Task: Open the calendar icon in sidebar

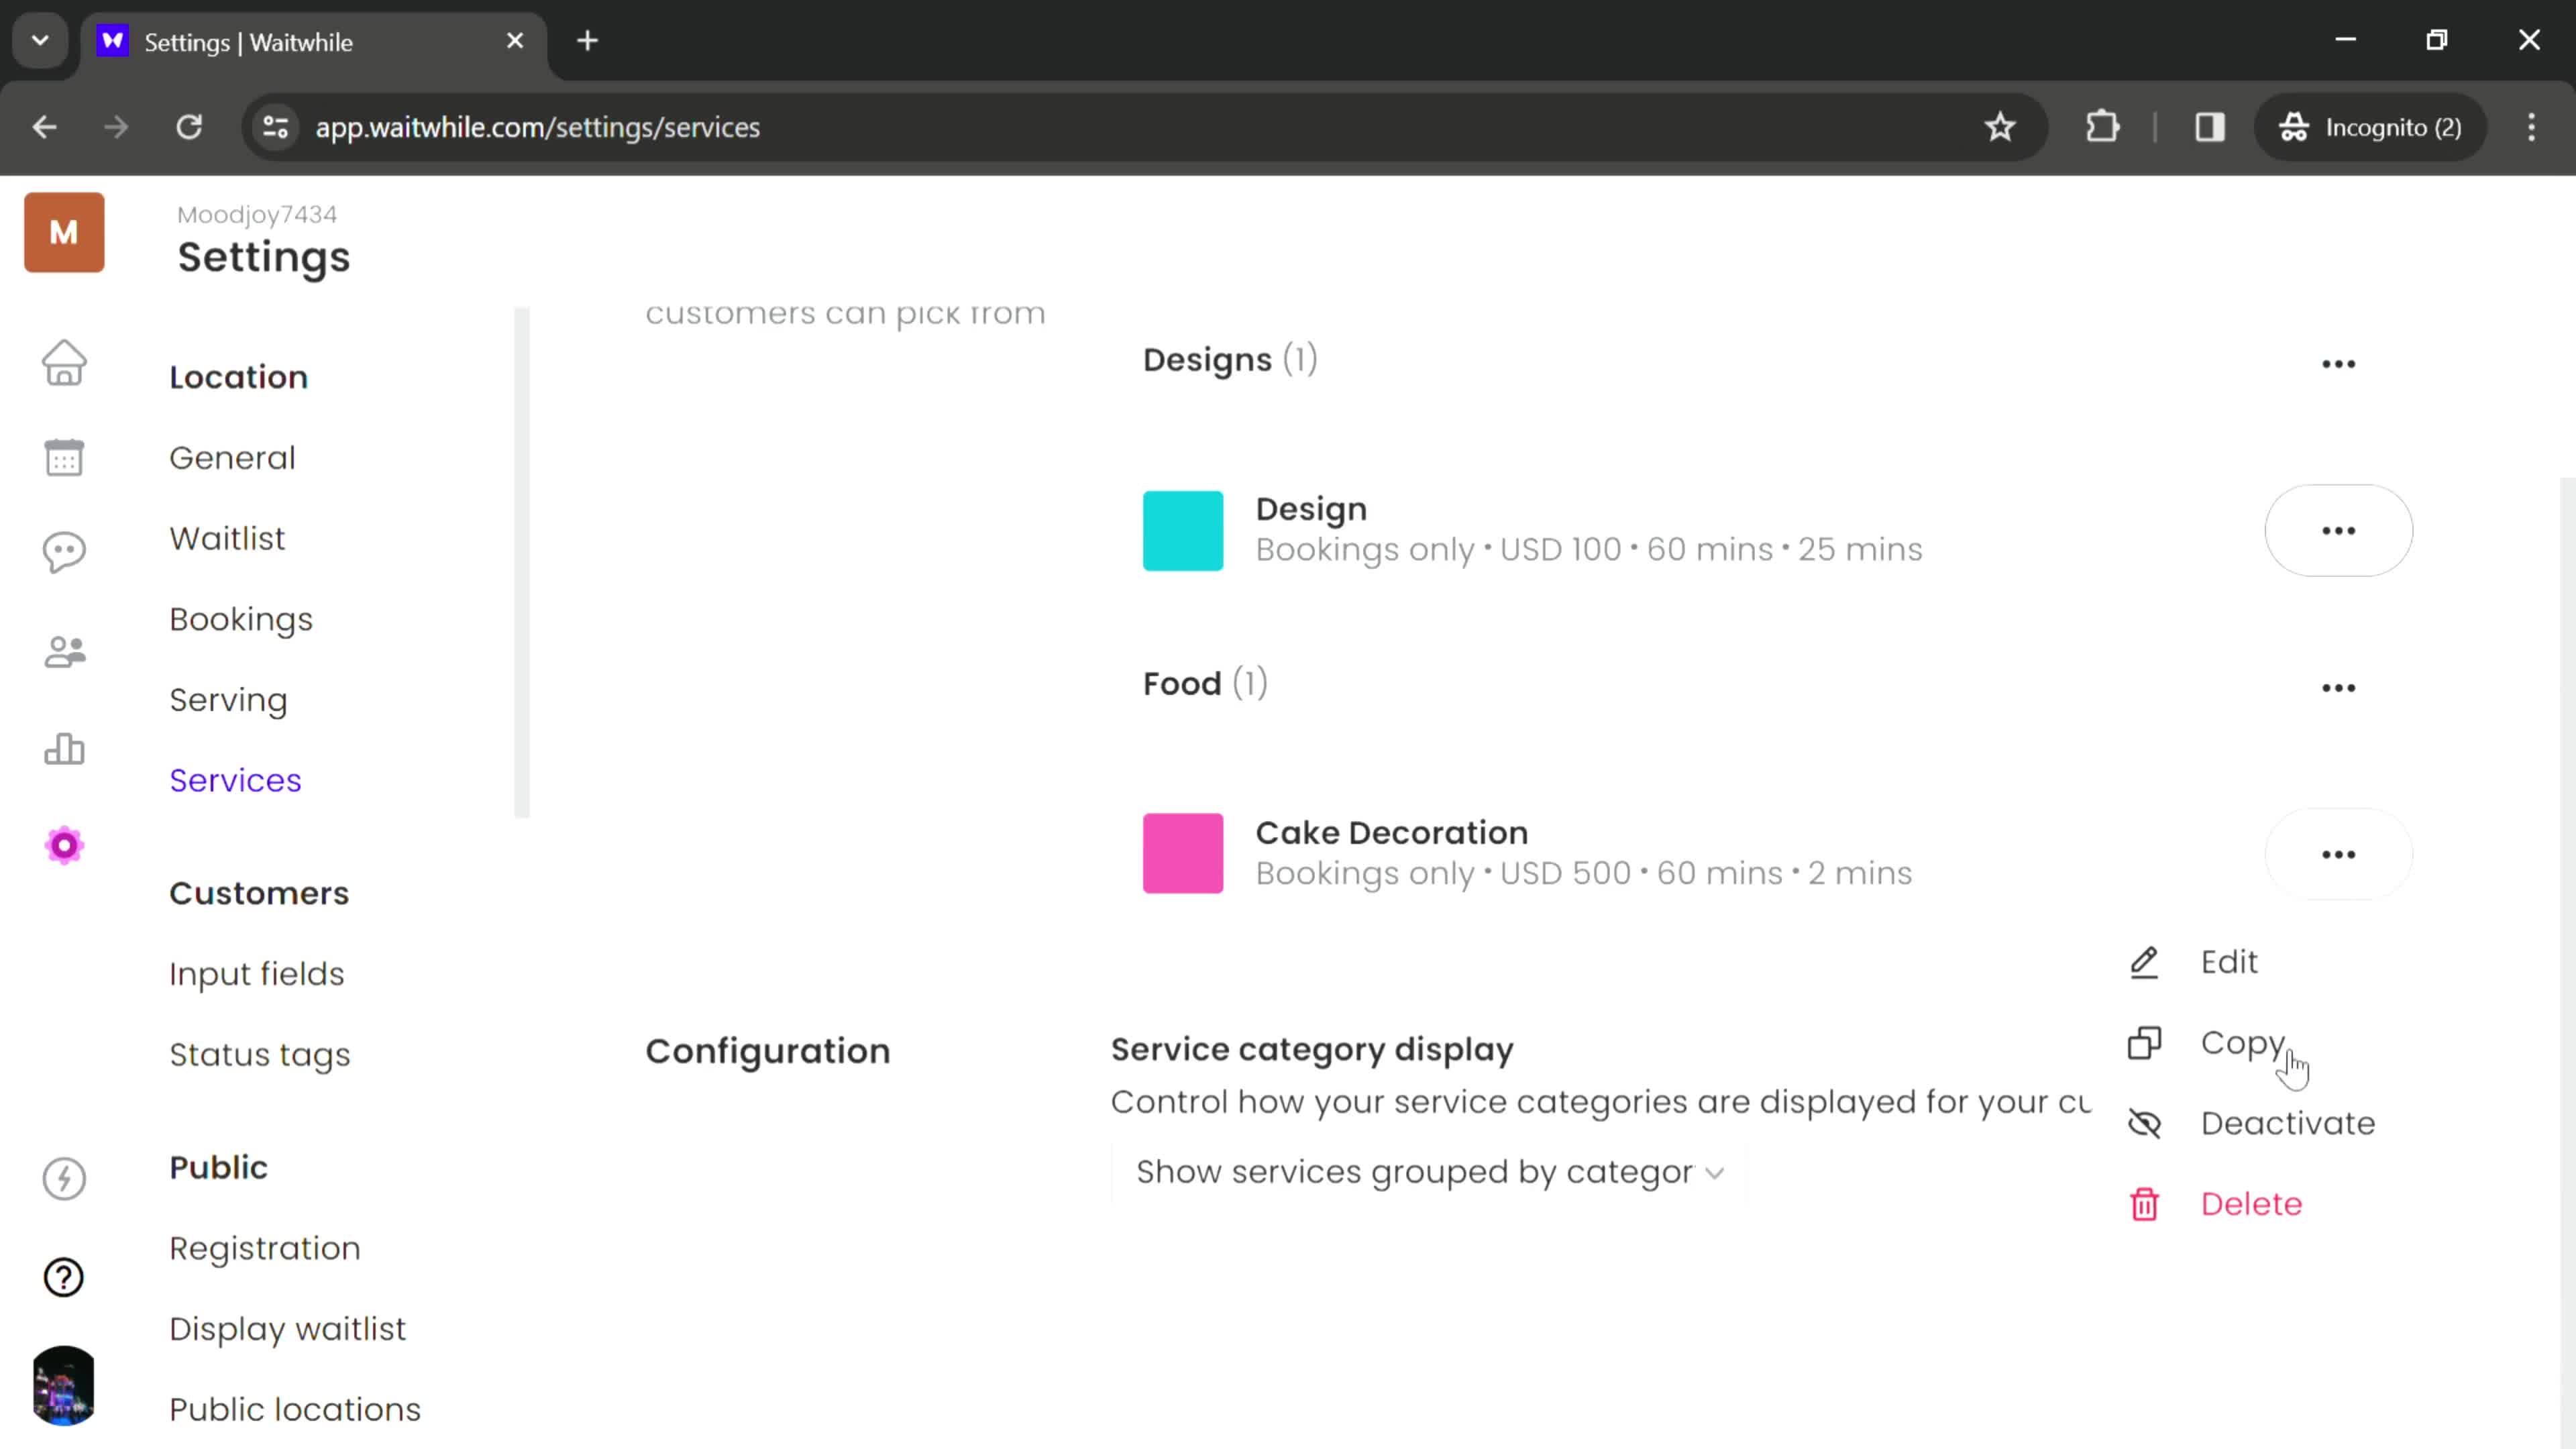Action: (64, 458)
